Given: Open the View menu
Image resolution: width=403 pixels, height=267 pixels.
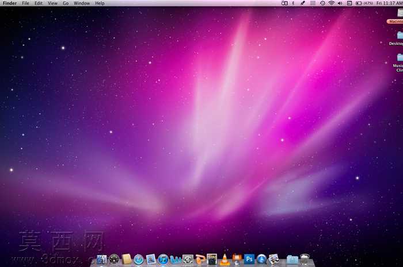Looking at the screenshot, I should pos(52,3).
